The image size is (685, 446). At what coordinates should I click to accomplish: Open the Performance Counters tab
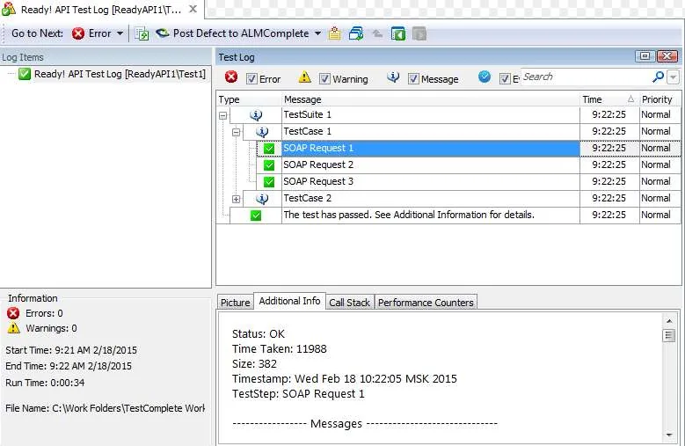(426, 303)
